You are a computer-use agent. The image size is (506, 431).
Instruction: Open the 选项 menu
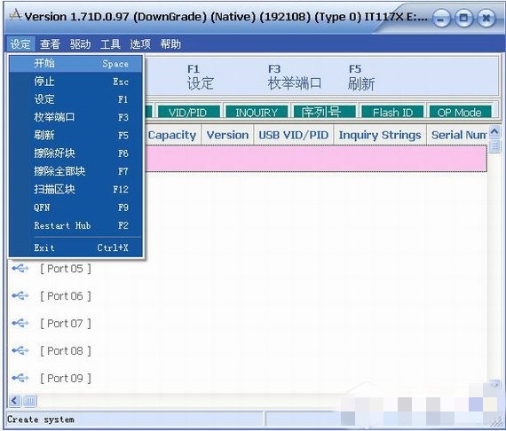[140, 43]
